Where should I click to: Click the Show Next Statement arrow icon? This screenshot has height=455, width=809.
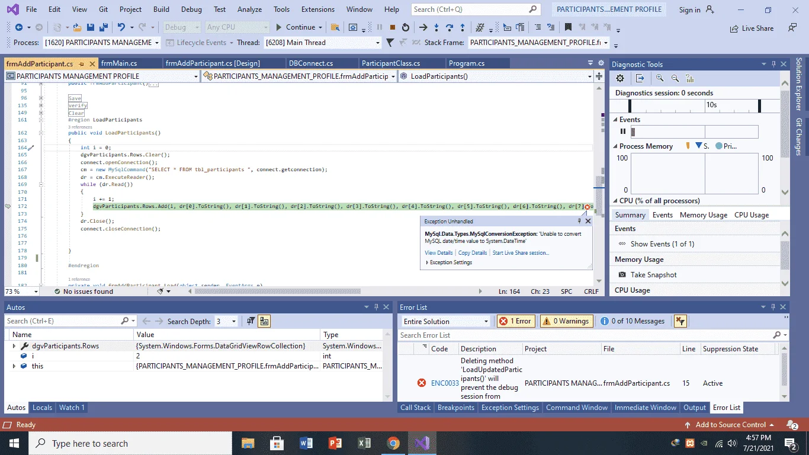423,27
